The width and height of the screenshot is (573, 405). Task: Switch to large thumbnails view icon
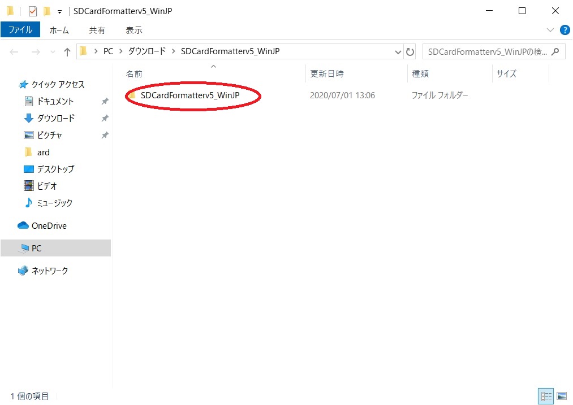click(x=562, y=397)
